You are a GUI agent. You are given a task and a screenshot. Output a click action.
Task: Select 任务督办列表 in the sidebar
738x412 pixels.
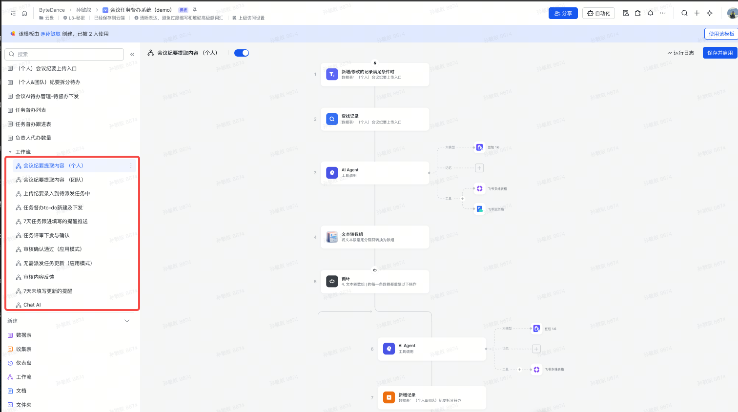pos(31,110)
